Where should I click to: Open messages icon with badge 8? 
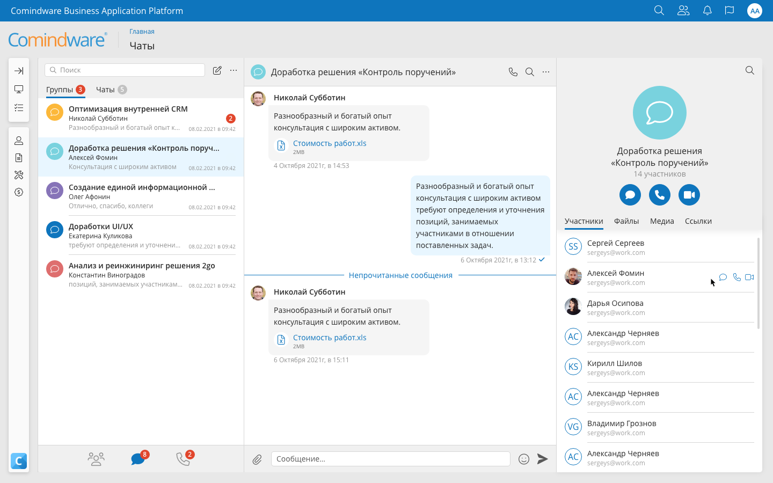coord(138,459)
